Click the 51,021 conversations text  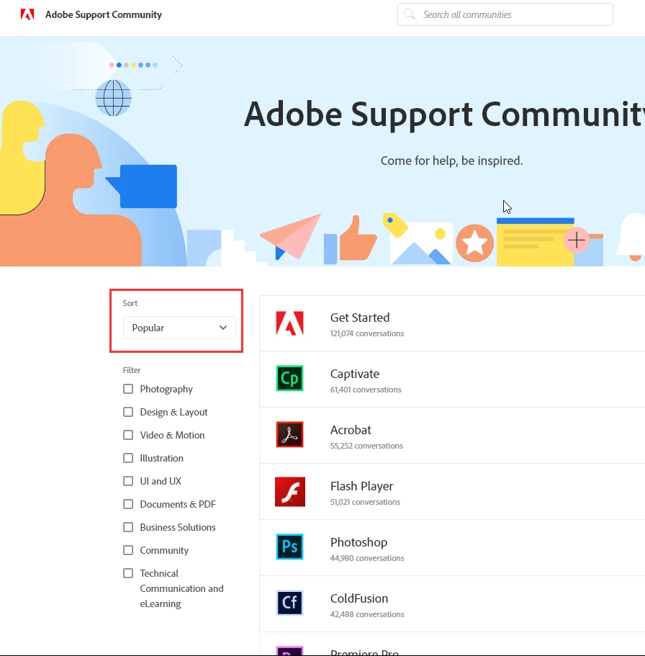pyautogui.click(x=365, y=502)
